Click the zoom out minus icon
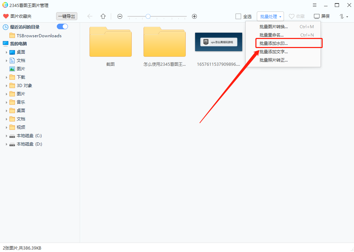Viewport: 354px width, 252px height. [120, 16]
